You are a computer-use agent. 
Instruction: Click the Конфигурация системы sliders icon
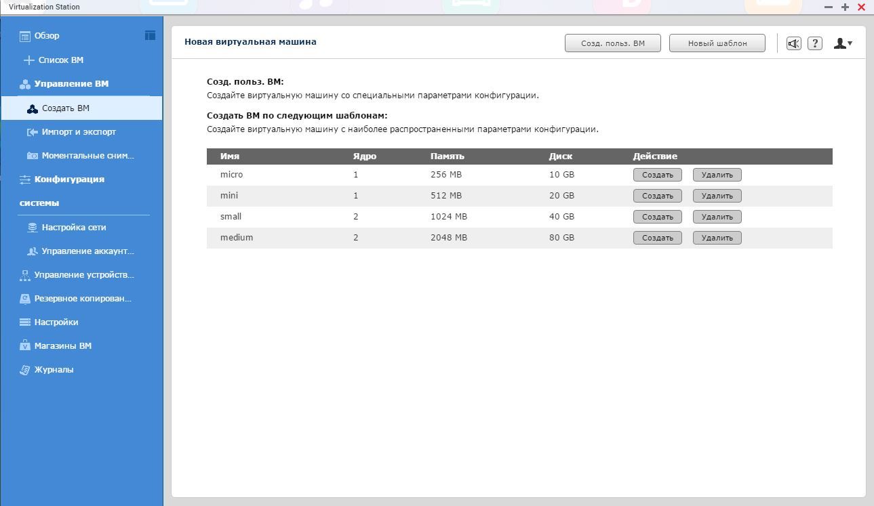click(x=25, y=180)
